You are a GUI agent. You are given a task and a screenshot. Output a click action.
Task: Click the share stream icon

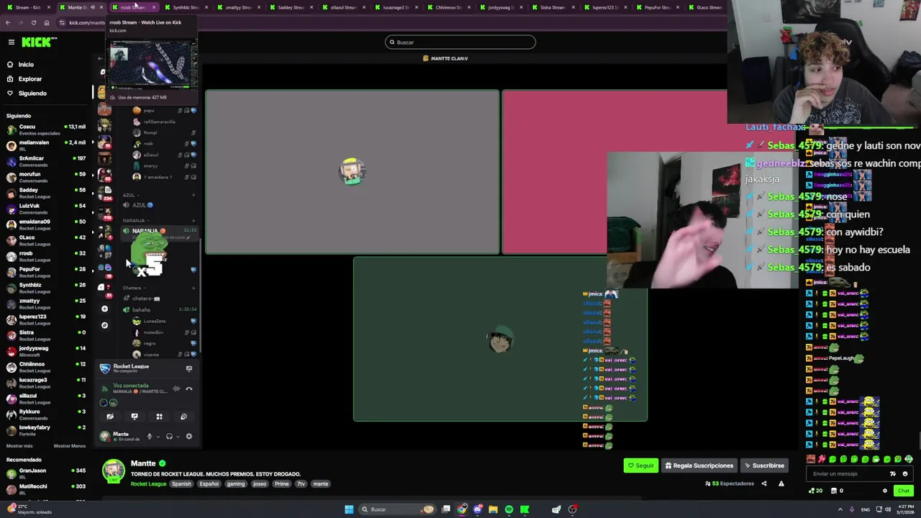tap(764, 483)
